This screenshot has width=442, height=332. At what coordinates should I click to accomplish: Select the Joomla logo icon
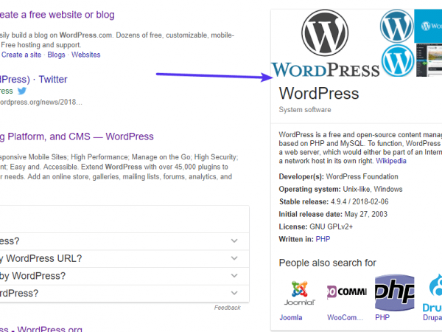[298, 292]
